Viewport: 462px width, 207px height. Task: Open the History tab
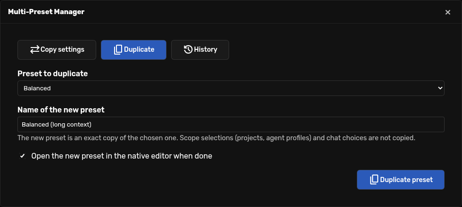(200, 50)
